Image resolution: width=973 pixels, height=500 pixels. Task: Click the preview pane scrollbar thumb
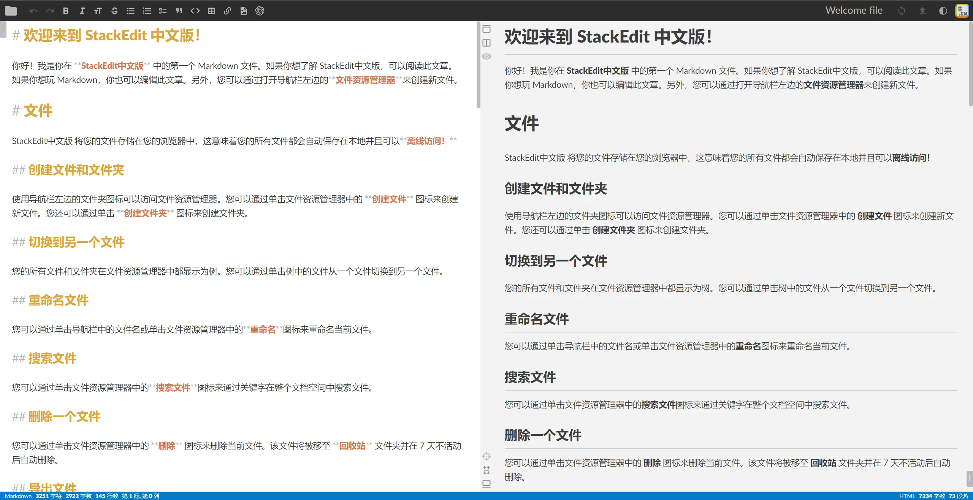point(971,64)
